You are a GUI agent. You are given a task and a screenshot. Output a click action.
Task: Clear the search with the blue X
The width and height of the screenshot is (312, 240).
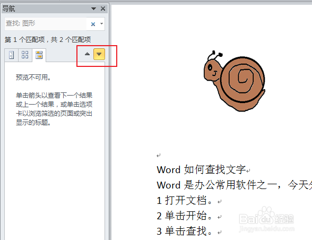point(93,24)
